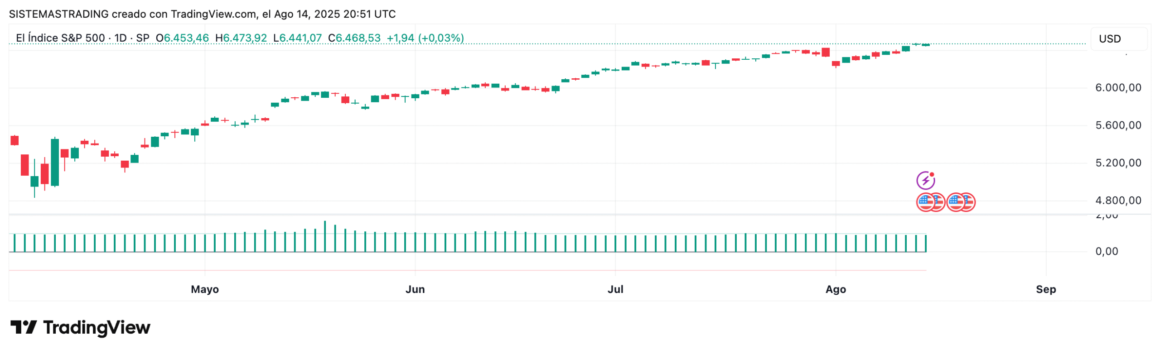This screenshot has width=1160, height=354.
Task: Click the 6.000,00 price scale label
Action: (1117, 88)
